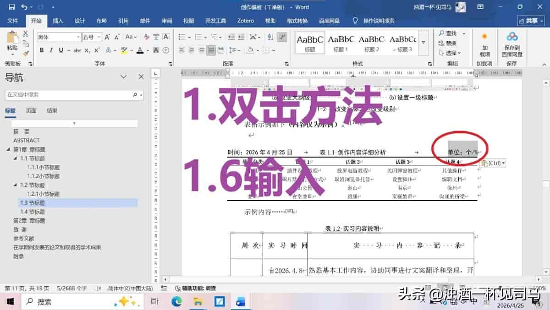This screenshot has height=310, width=550.
Task: Switch to the 页面 navigation tab
Action: coord(31,110)
